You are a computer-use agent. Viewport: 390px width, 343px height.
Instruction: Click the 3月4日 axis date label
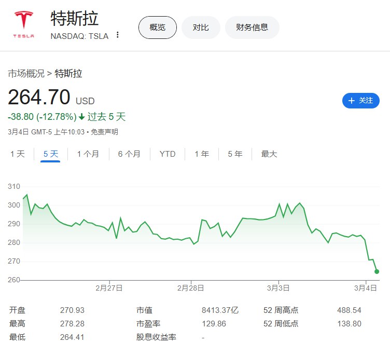tap(366, 288)
